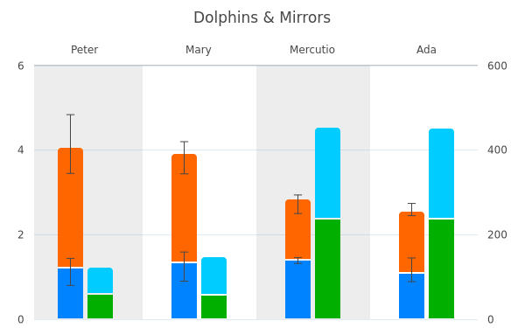Select Mercutio's green bar segment
The height and width of the screenshot is (328, 525).
pyautogui.click(x=328, y=269)
